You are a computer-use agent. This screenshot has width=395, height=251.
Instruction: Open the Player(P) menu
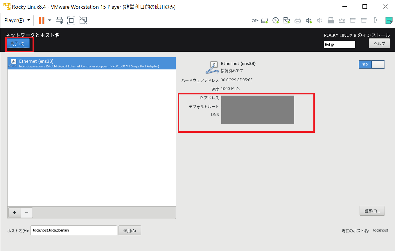(17, 20)
